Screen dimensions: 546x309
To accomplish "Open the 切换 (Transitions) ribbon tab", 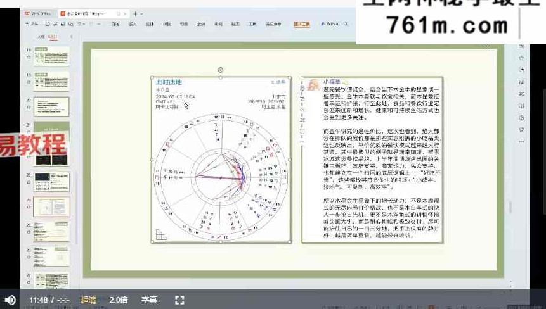I will click(167, 24).
